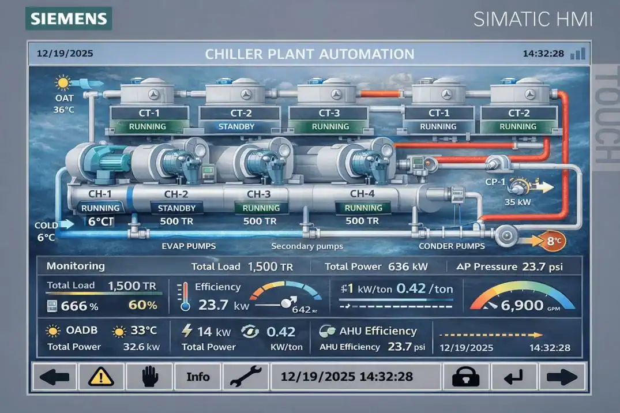Select the Monitoring section header

(x=76, y=266)
